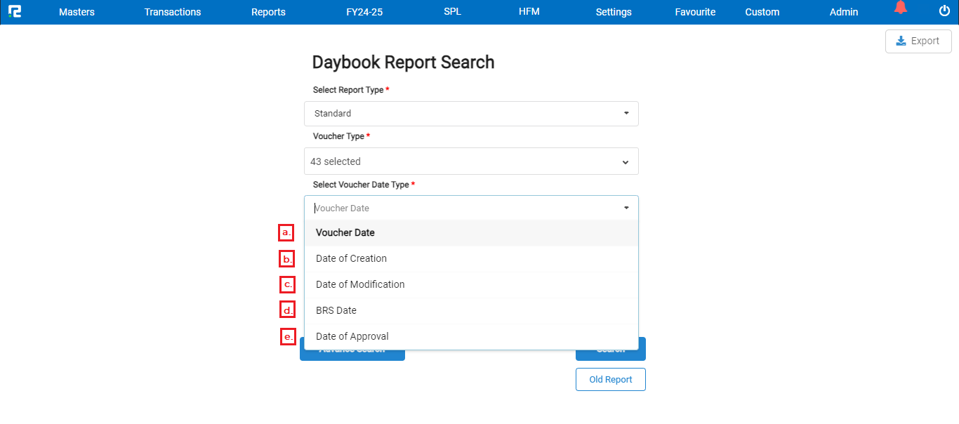The height and width of the screenshot is (424, 959).
Task: Open the Transactions menu
Action: (173, 12)
